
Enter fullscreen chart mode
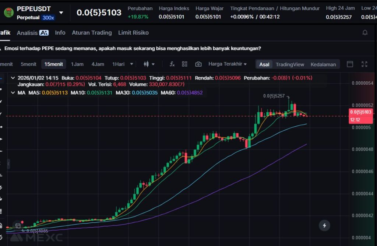(x=364, y=64)
